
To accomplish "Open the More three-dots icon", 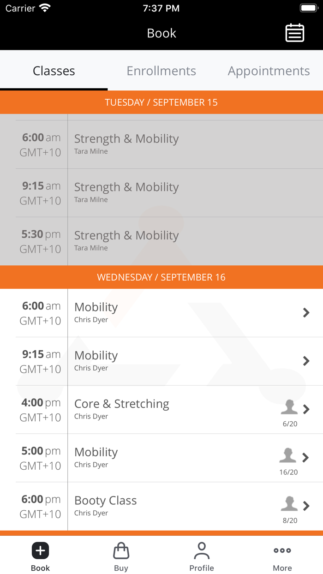I will [282, 550].
